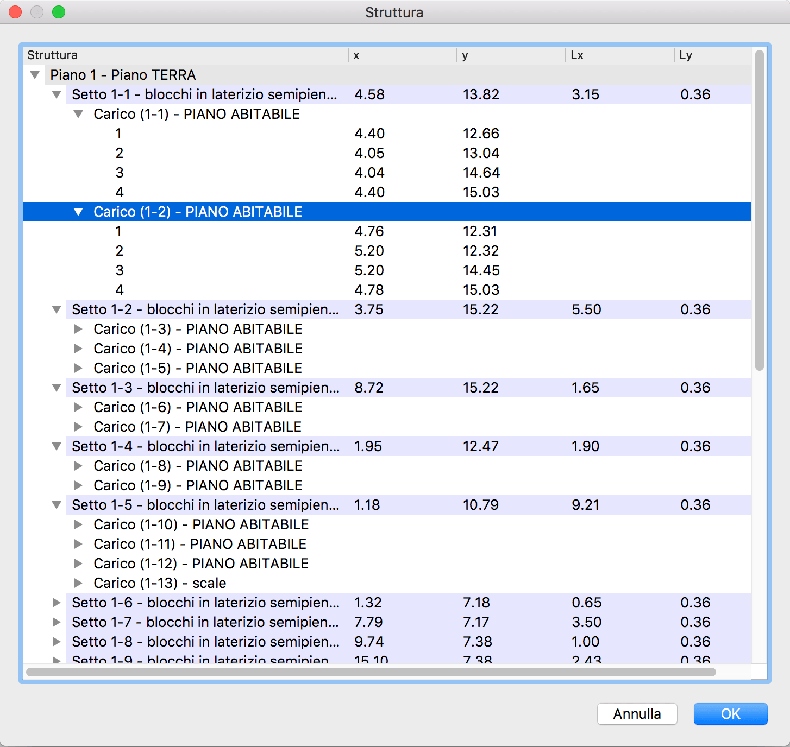Select Carico (1-12) - PIANO ABITABILE label

tap(201, 564)
